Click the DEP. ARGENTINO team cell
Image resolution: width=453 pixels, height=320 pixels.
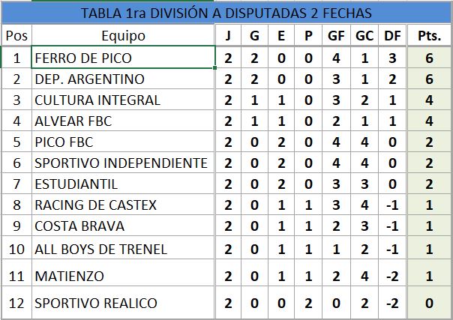point(123,79)
